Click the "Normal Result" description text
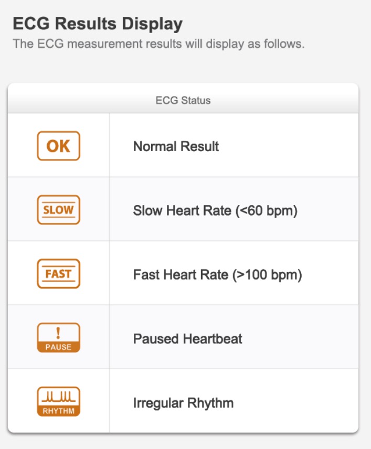The width and height of the screenshot is (371, 449). (176, 146)
